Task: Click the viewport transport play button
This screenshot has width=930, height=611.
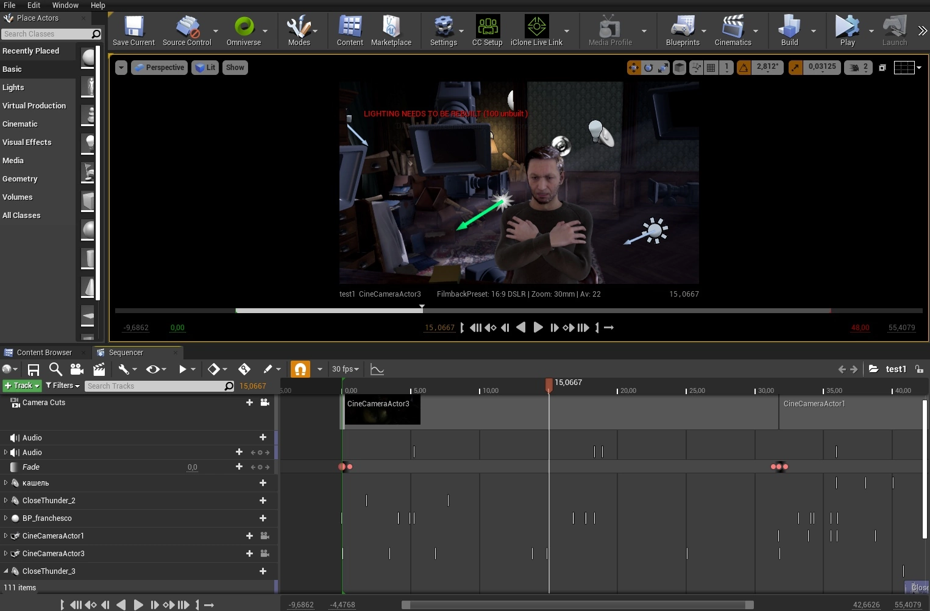Action: click(x=538, y=328)
